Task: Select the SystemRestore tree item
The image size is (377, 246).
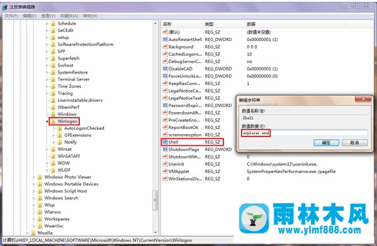Action: coord(72,72)
